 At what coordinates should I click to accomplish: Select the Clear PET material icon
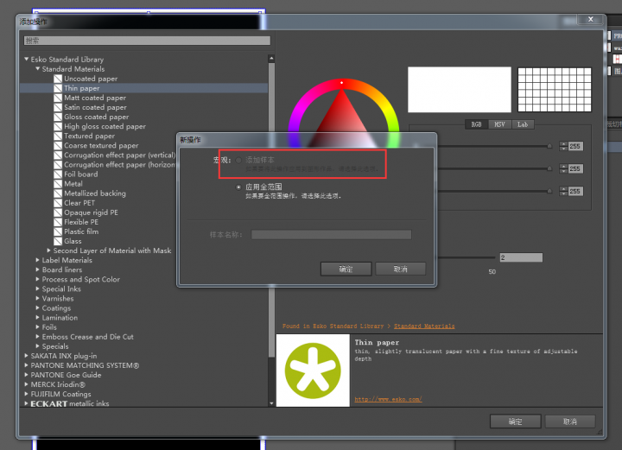(x=58, y=203)
